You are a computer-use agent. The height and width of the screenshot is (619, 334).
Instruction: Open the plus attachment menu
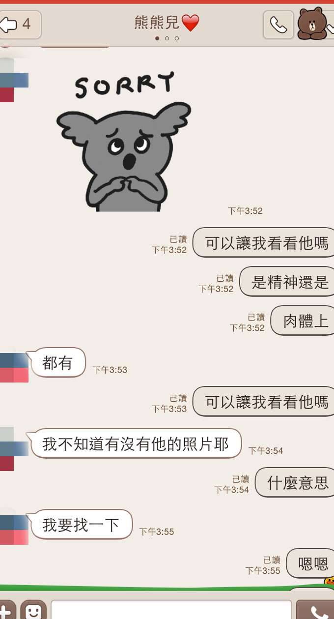[x=7, y=611]
